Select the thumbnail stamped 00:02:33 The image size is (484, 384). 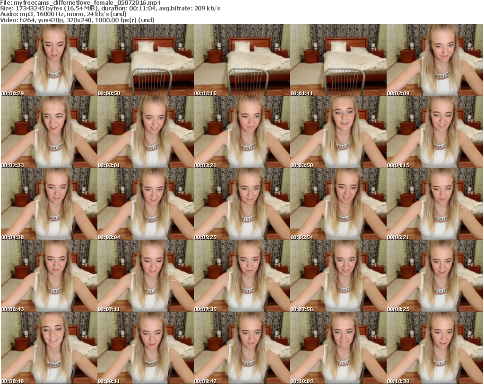pos(49,132)
